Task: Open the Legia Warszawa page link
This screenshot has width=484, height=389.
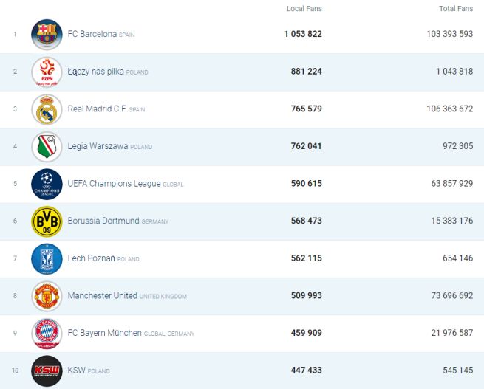Action: coord(98,147)
